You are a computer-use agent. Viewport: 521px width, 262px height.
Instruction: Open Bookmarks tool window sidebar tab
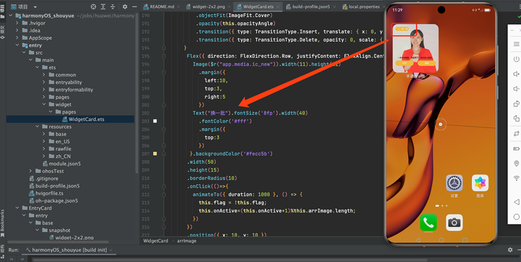2,223
